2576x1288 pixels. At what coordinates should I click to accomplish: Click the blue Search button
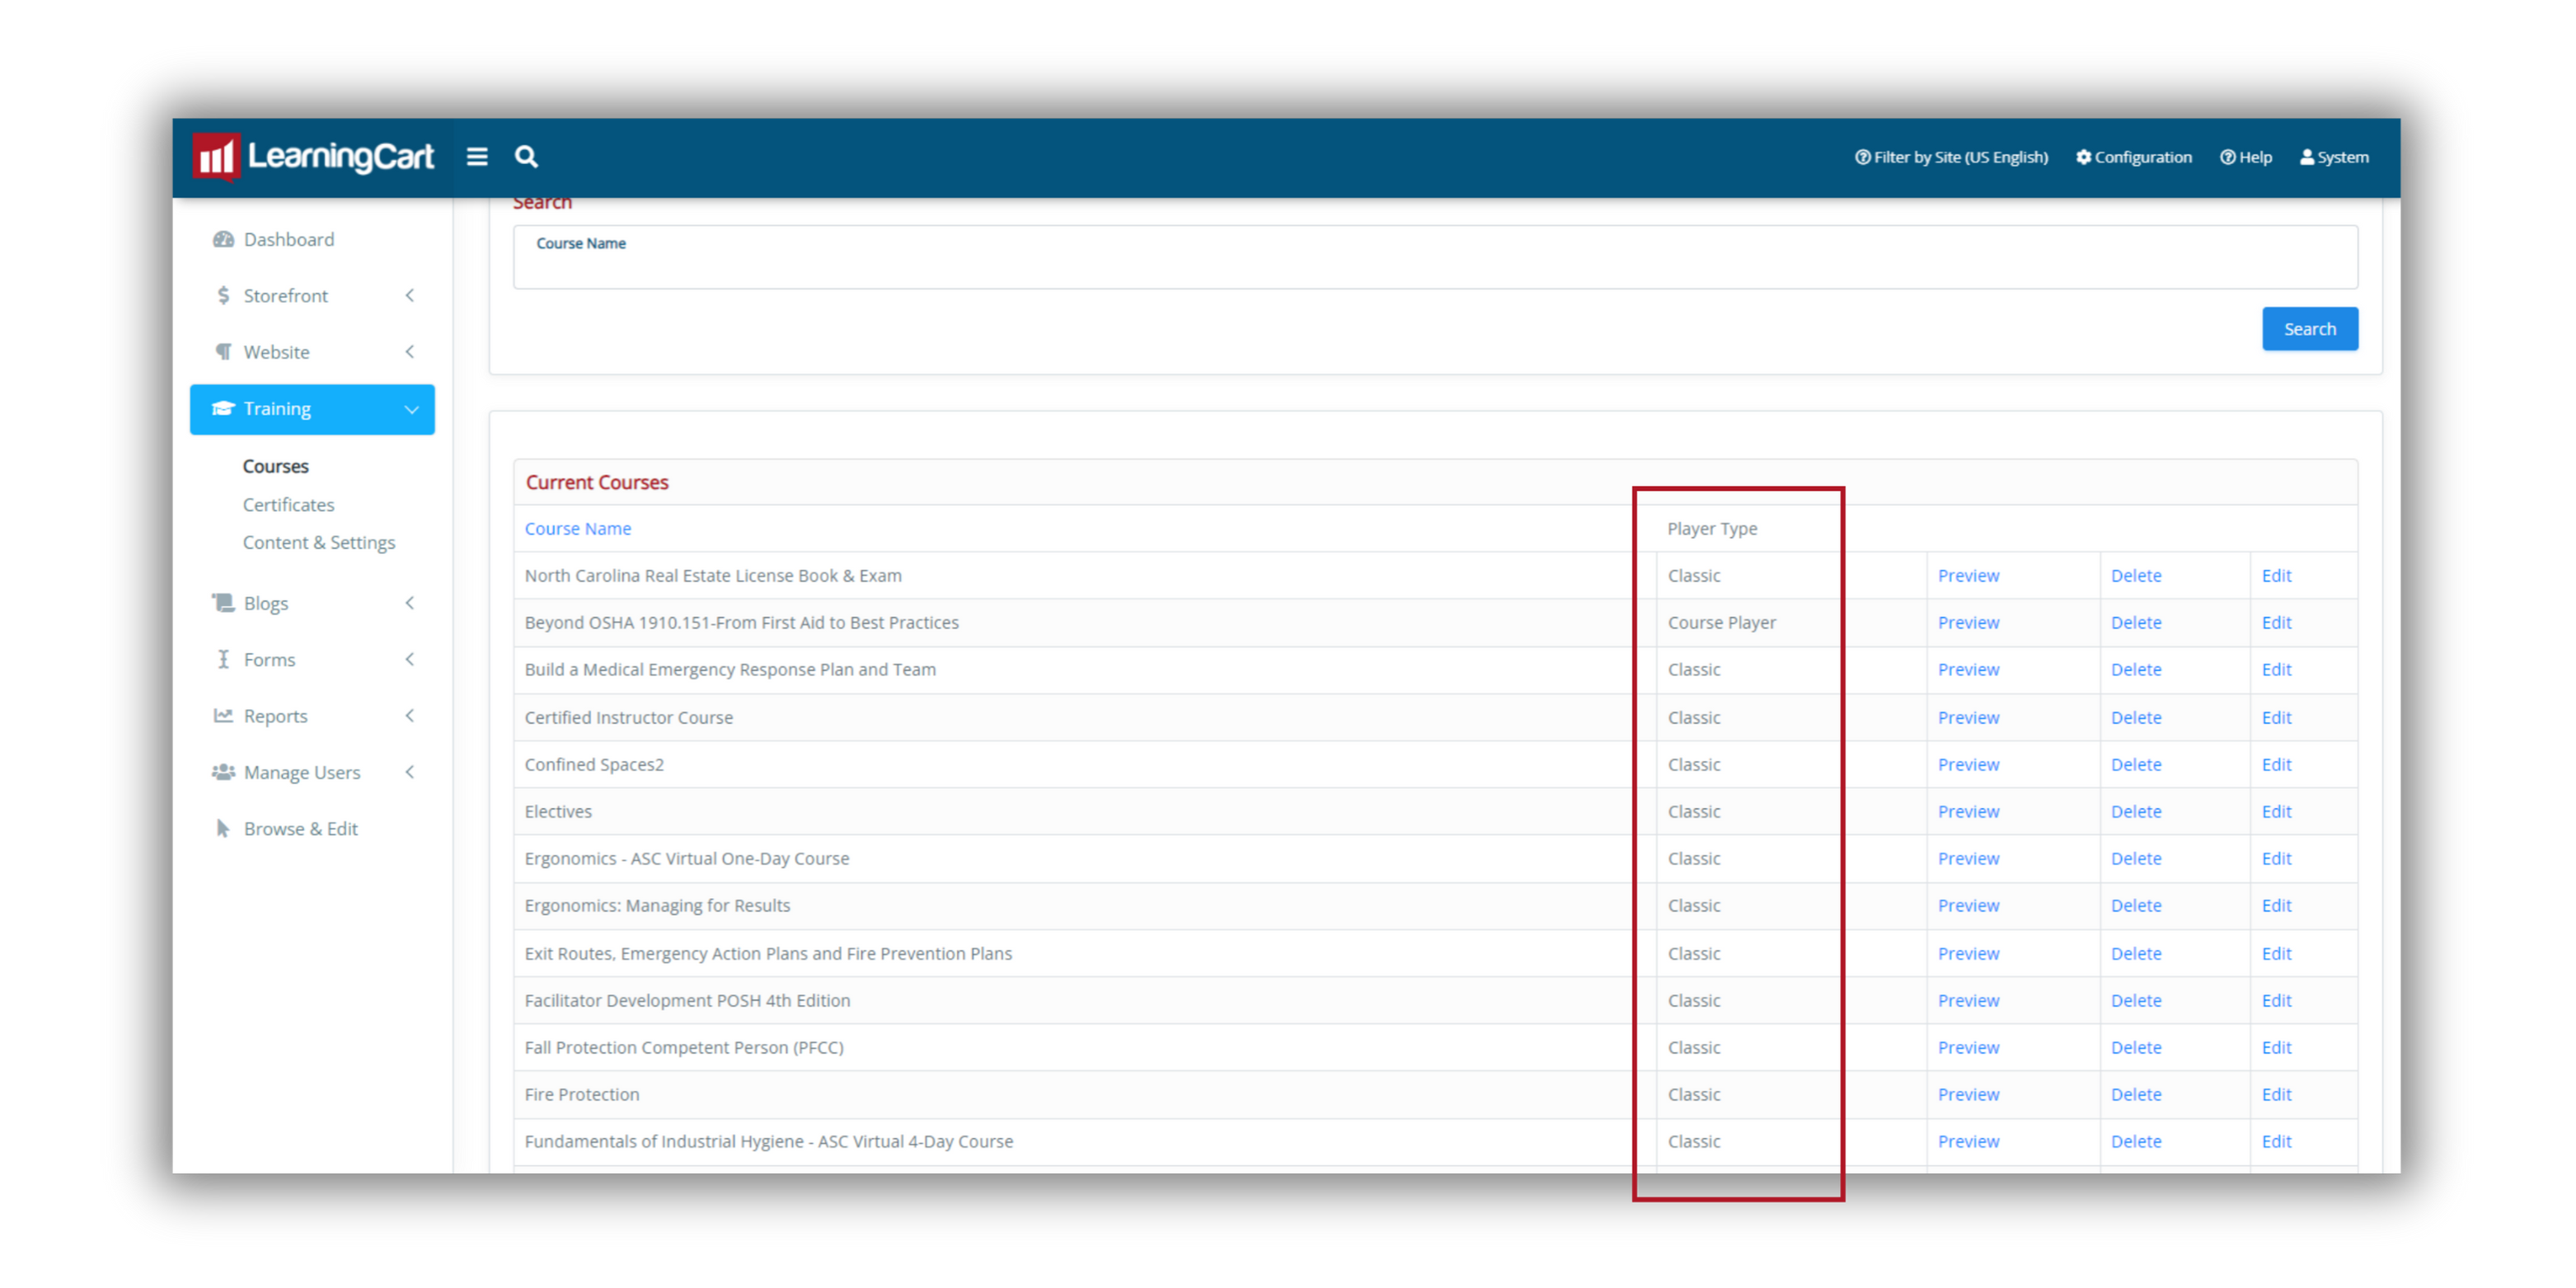[2310, 329]
